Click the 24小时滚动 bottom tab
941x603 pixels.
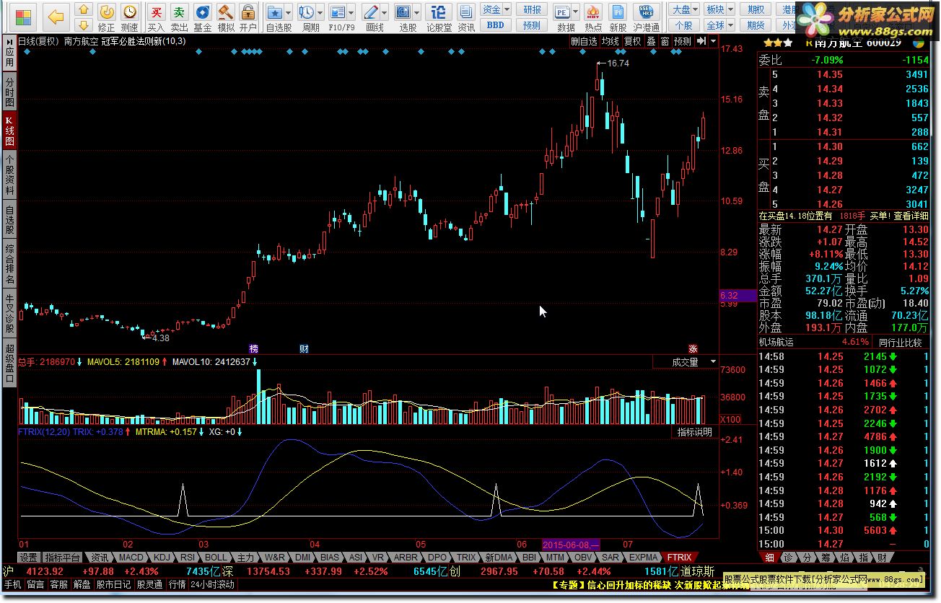coord(213,584)
